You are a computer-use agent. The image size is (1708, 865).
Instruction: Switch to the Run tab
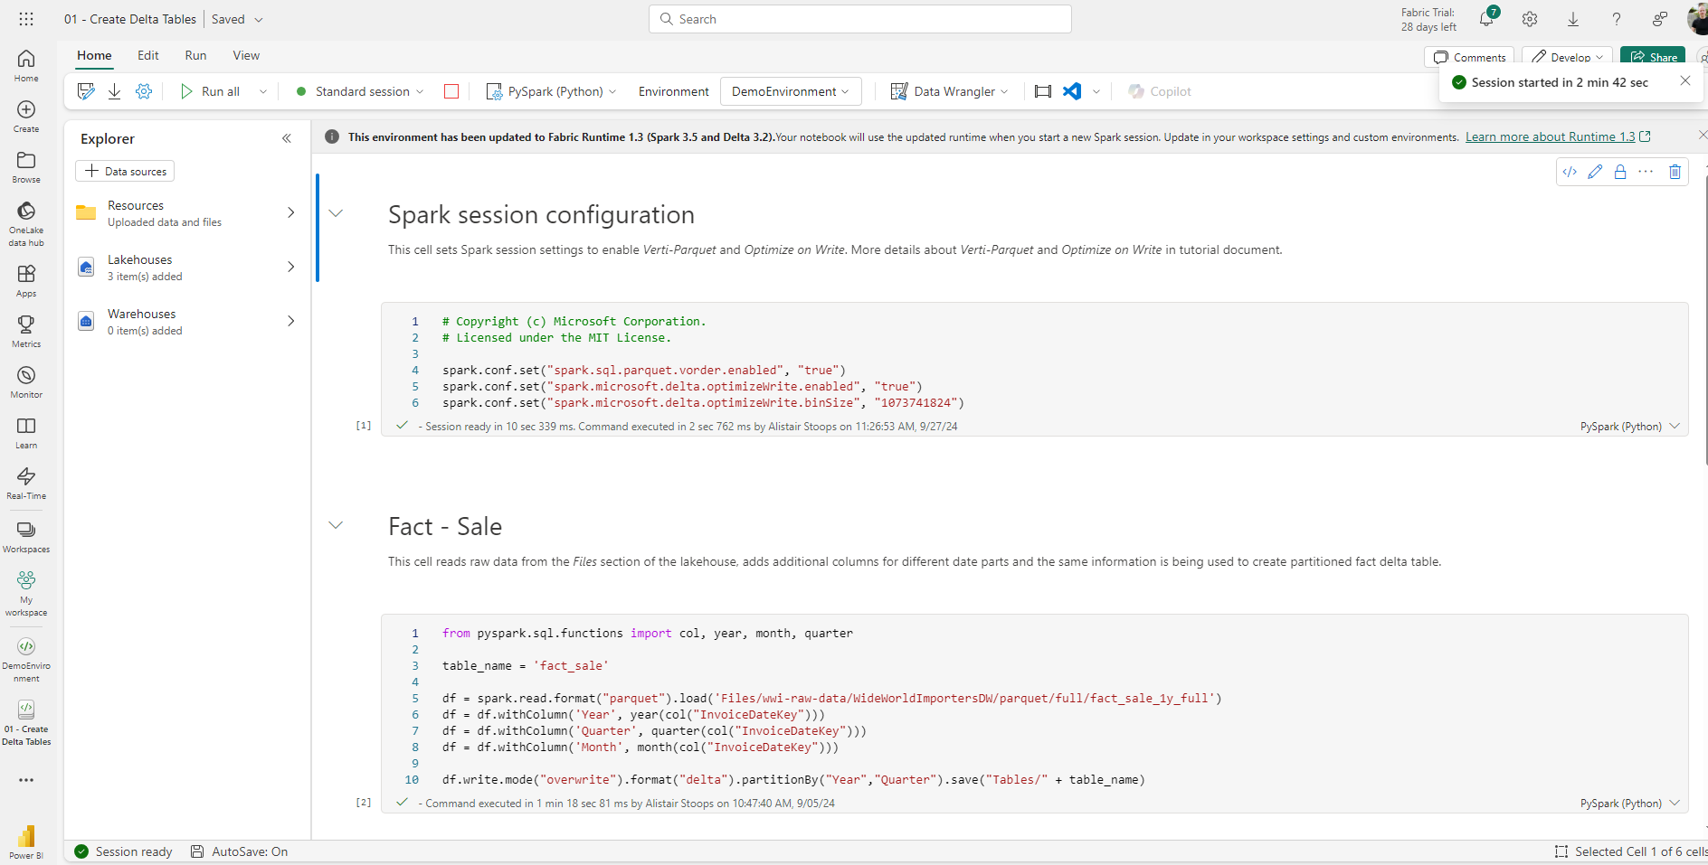pyautogui.click(x=195, y=55)
